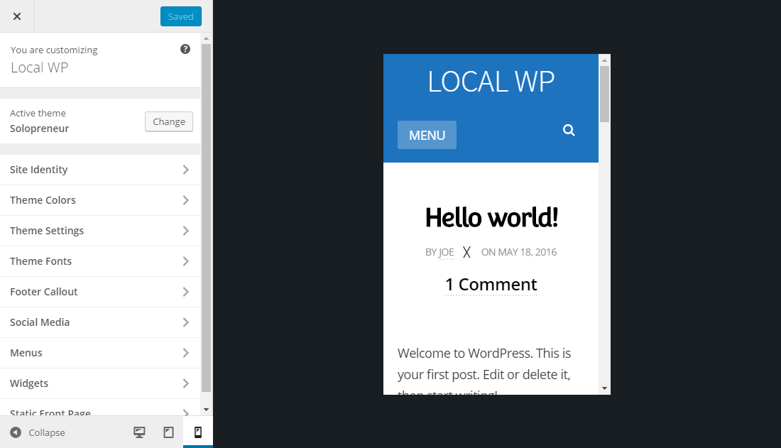Select the mobile preview icon
Screen dimensions: 781x448
coord(198,432)
